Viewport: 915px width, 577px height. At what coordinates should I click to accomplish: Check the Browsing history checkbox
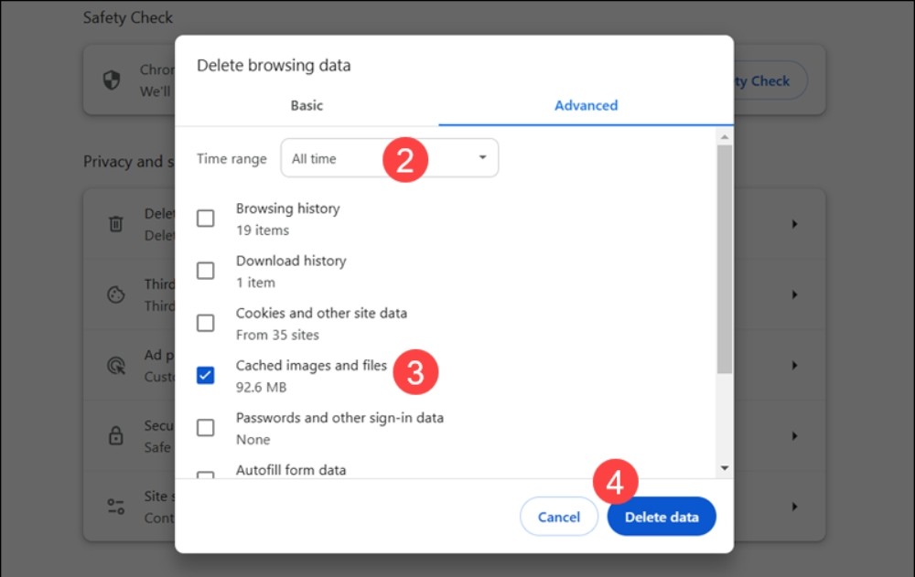coord(205,219)
